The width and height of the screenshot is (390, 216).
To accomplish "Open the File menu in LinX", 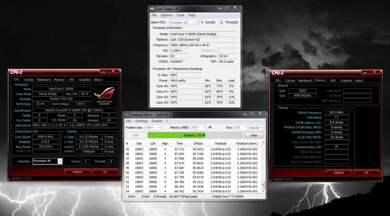I will click(x=129, y=121).
